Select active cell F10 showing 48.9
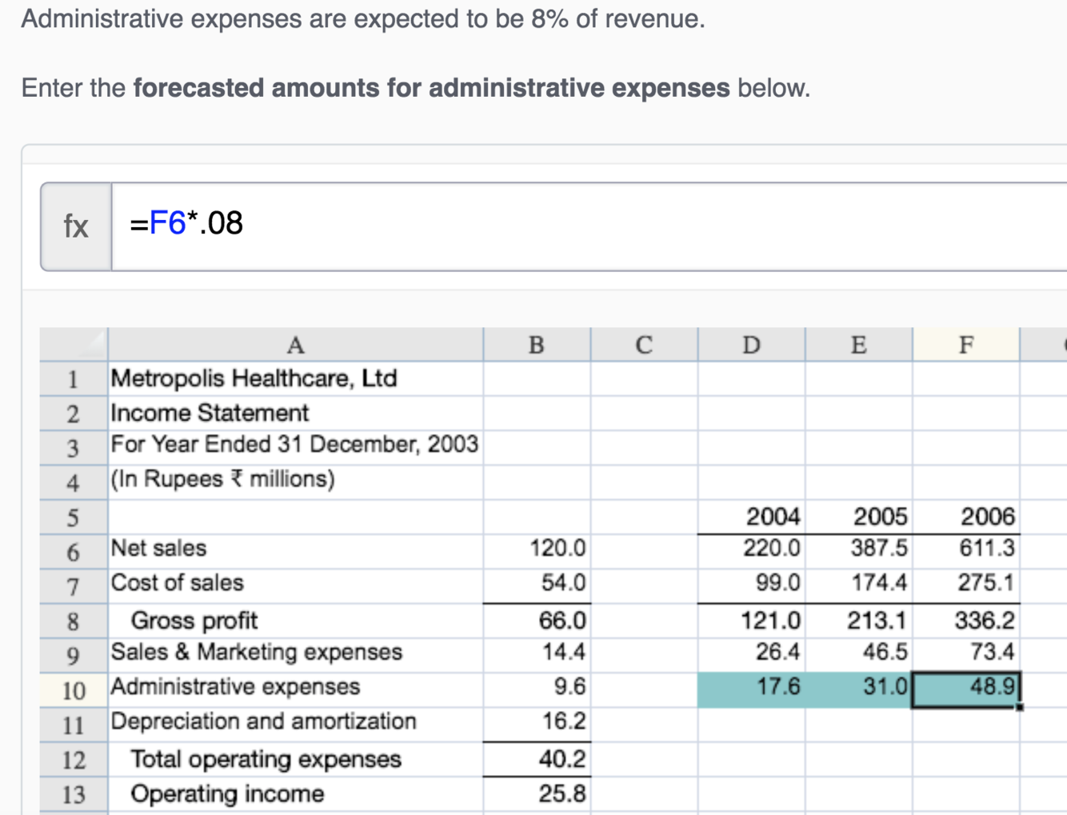 click(x=966, y=690)
